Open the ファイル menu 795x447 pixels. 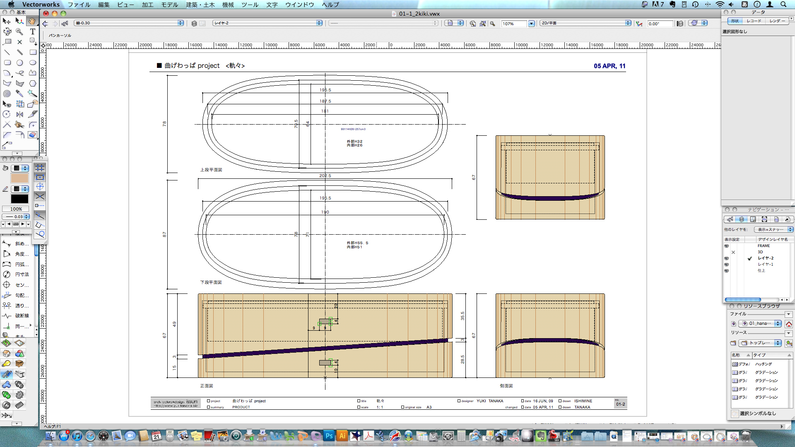click(79, 5)
